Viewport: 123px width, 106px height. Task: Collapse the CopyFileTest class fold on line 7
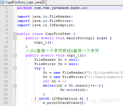tap(15, 34)
